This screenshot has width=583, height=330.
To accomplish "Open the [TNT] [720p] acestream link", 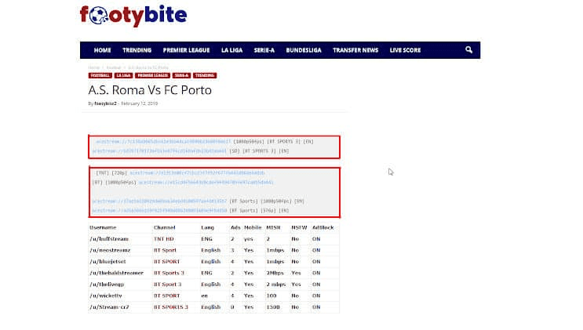I will [197, 172].
